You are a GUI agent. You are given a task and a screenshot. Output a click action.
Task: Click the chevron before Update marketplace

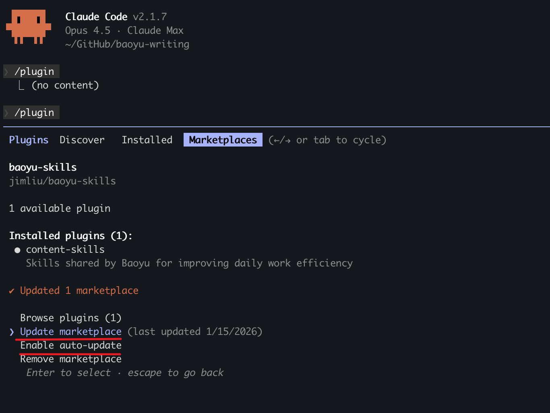click(11, 332)
